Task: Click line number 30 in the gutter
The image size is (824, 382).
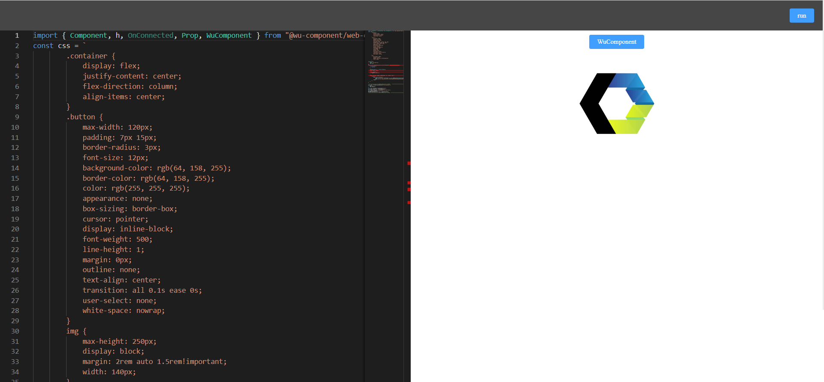Action: tap(15, 331)
